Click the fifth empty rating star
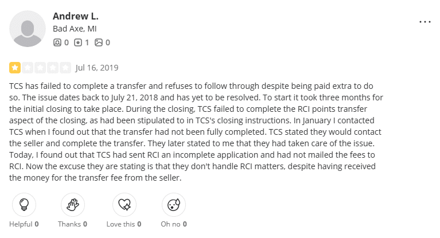The image size is (440, 238). tap(65, 68)
